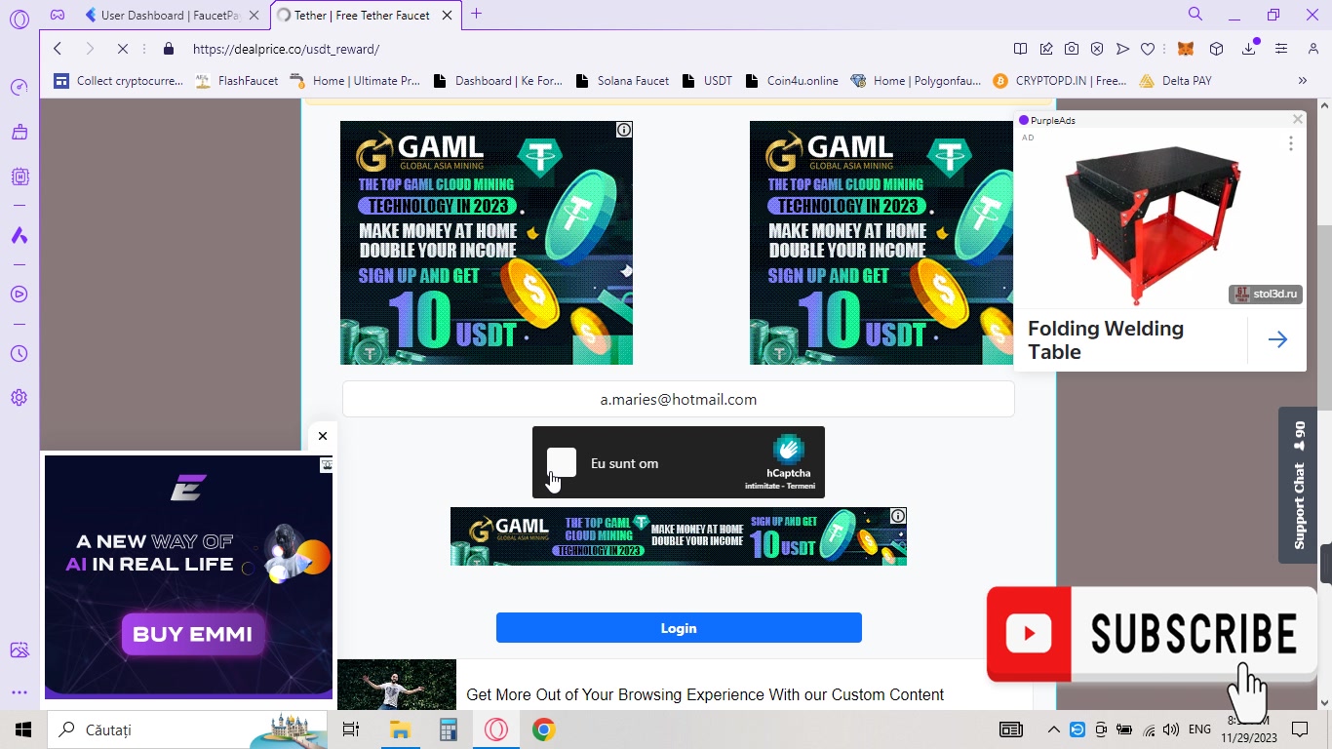Image resolution: width=1332 pixels, height=749 pixels.
Task: Close the floating EMMI ad popup
Action: tap(323, 436)
